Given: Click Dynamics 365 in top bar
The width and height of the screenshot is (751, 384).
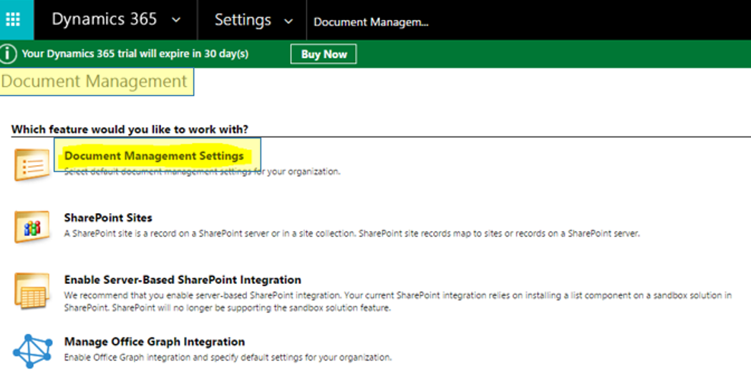Looking at the screenshot, I should 104,19.
